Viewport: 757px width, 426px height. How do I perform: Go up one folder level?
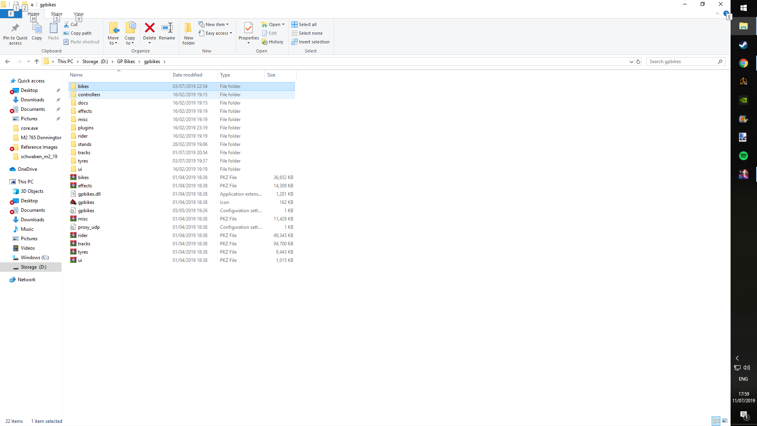tap(37, 62)
